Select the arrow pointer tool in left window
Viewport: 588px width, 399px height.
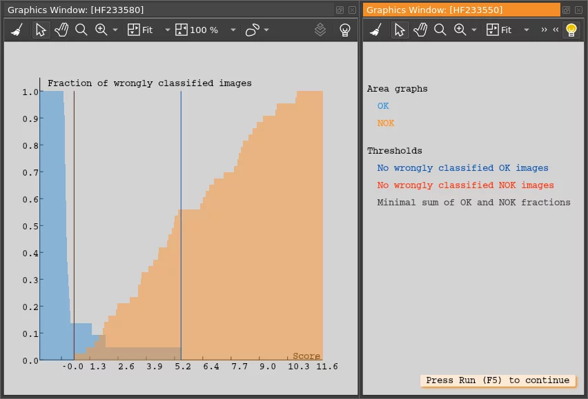coord(41,30)
